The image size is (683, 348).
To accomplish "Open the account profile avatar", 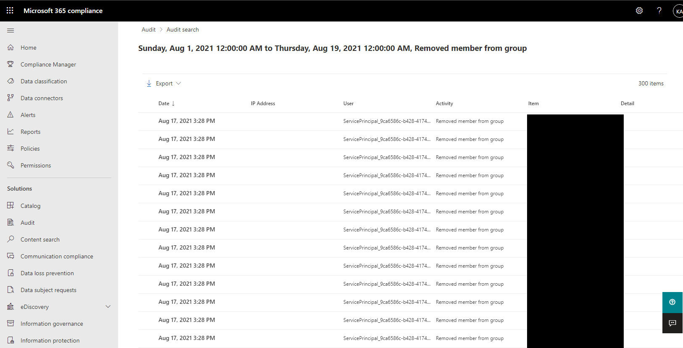I will [678, 11].
